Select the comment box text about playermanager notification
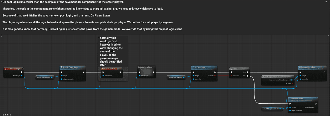This screenshot has width=330, height=116. 111,51
